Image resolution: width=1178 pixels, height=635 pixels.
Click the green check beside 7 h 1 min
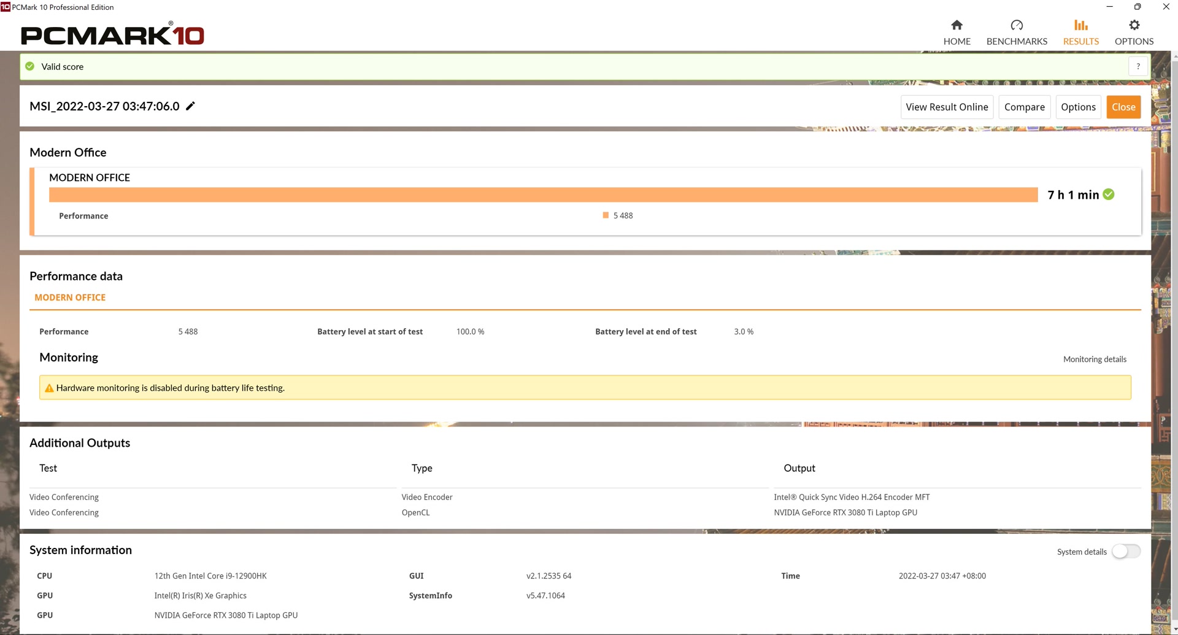click(1109, 194)
